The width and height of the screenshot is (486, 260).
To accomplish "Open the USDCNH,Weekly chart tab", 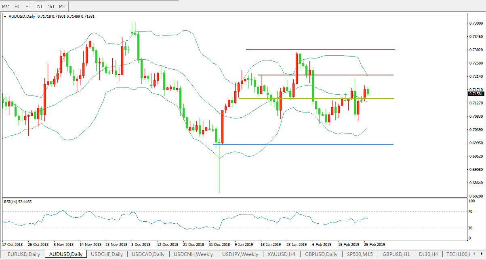I will tap(194, 254).
